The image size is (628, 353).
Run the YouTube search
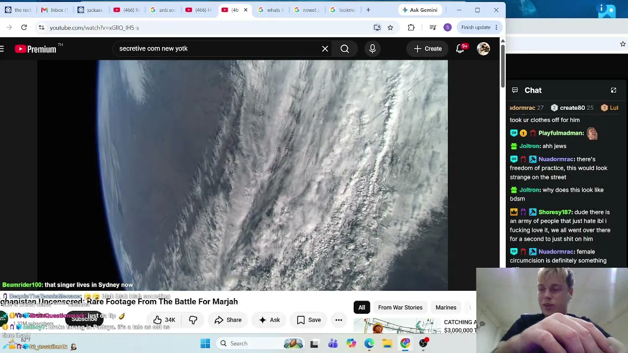click(344, 49)
